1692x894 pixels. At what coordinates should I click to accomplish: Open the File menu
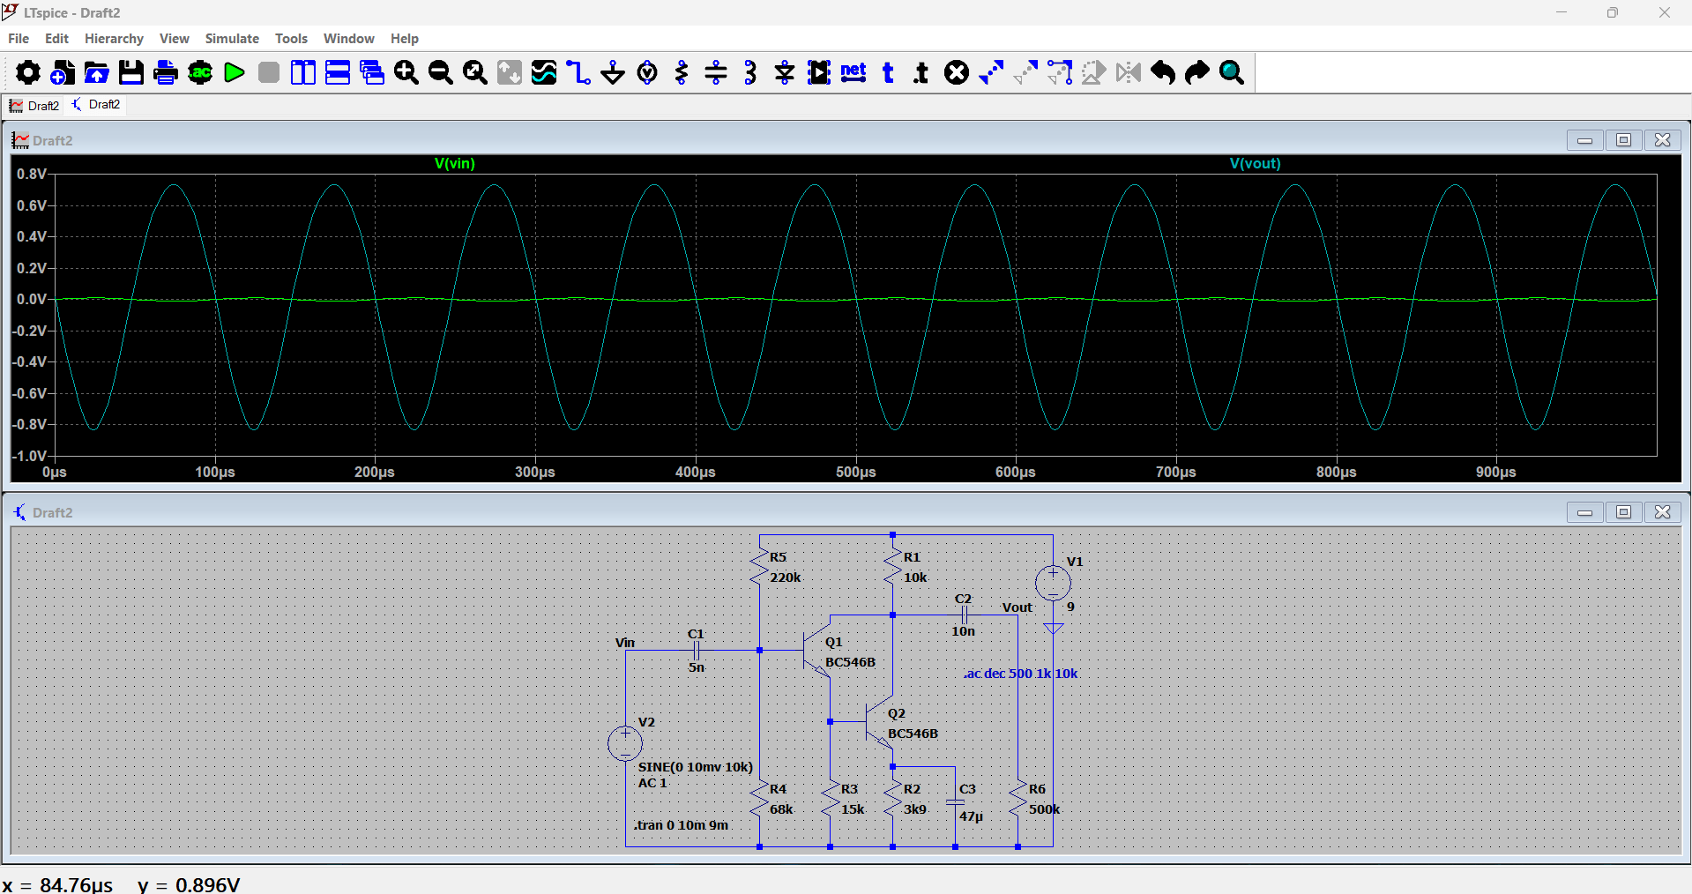19,39
